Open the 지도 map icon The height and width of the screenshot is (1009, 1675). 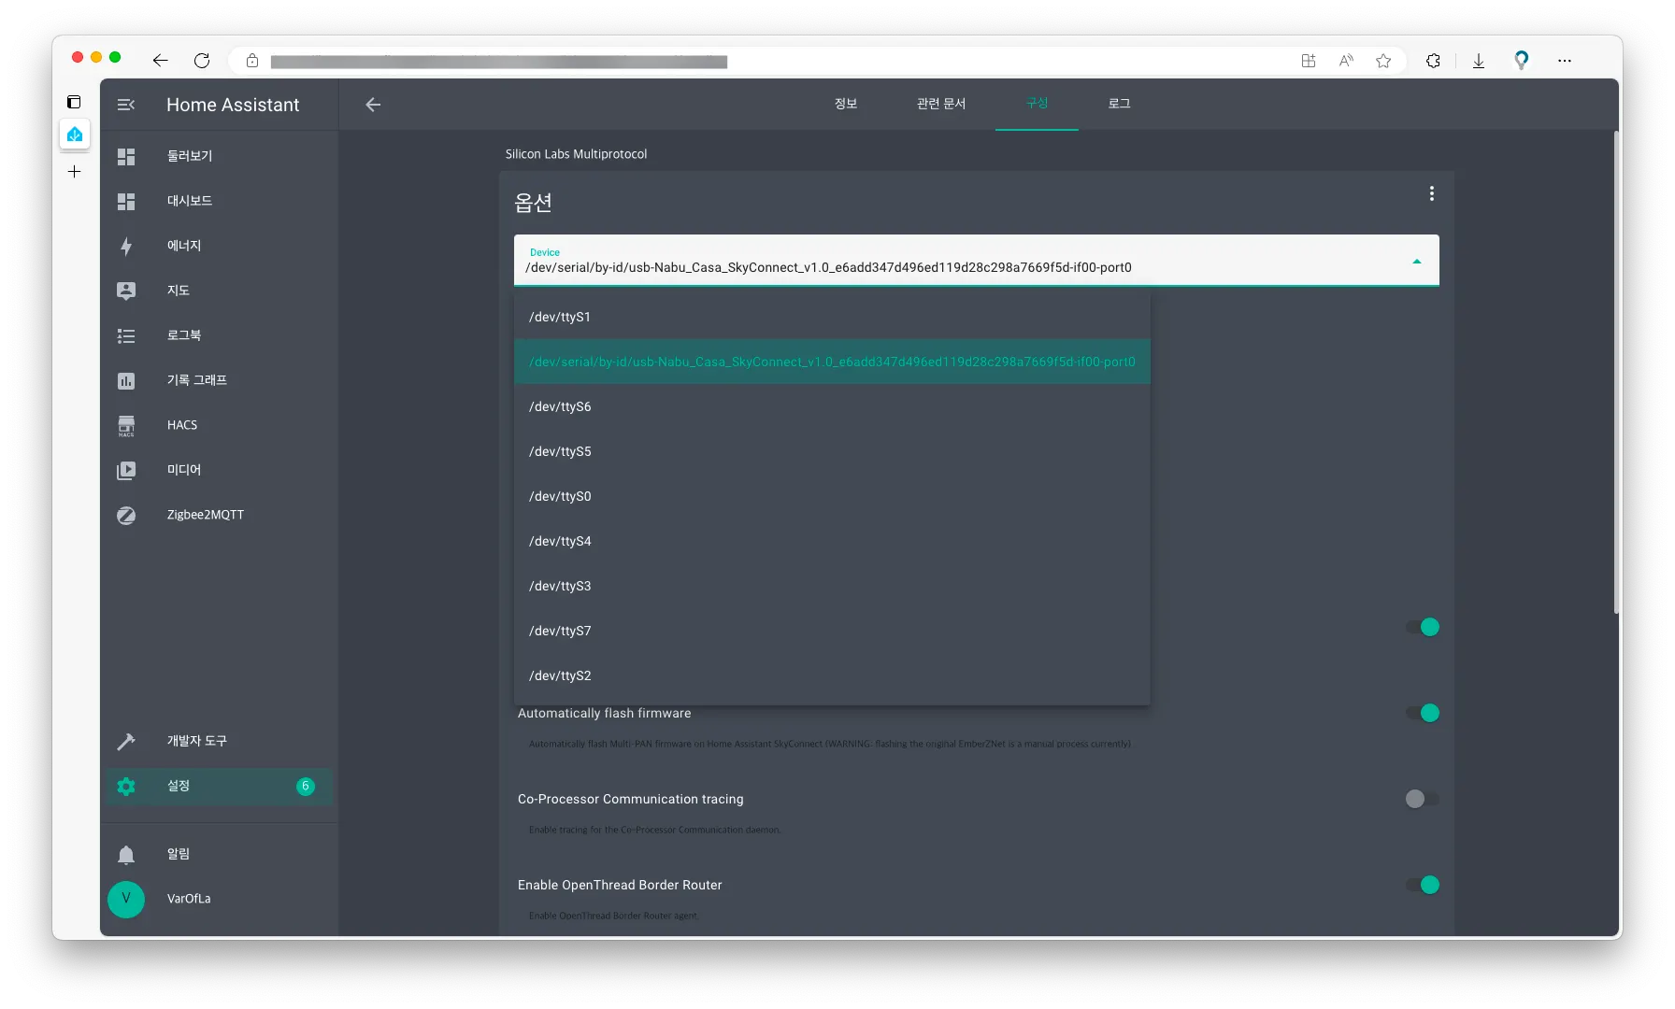tap(126, 291)
